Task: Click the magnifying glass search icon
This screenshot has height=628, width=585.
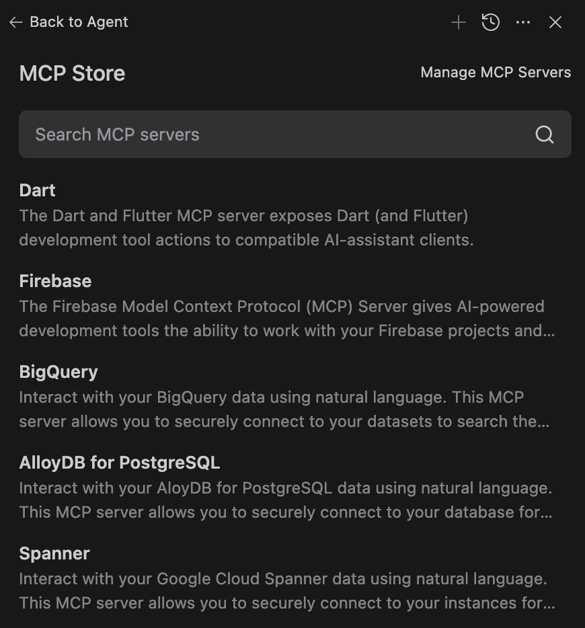Action: pos(545,134)
